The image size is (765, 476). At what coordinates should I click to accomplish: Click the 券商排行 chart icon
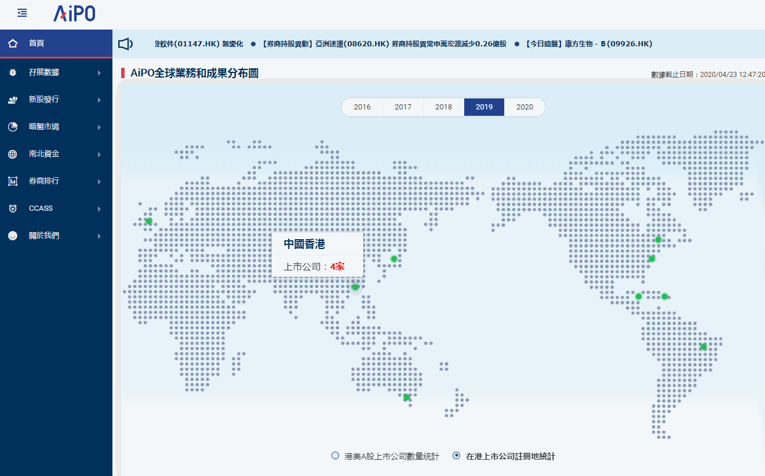click(13, 181)
